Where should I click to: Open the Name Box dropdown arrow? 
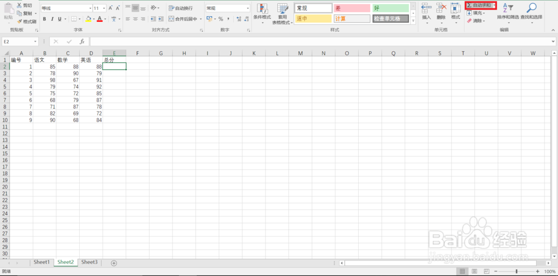[35, 42]
